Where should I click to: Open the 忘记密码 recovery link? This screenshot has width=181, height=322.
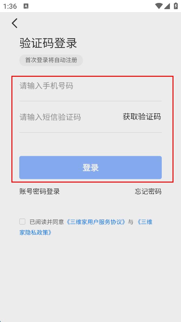tap(148, 191)
